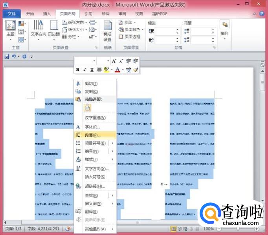Click the 文件 File button
The width and height of the screenshot is (268, 235).
point(12,14)
